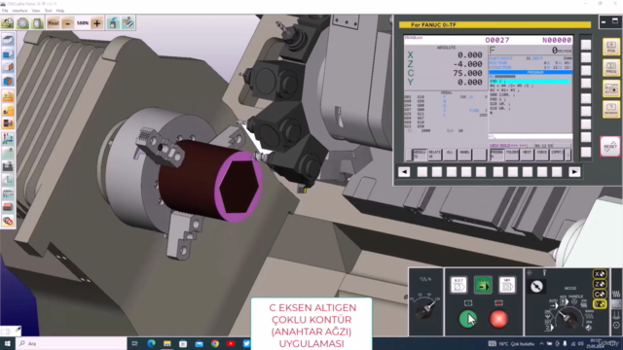Click the program input line field
Screen dimensions: 623x350
pyautogui.click(x=531, y=136)
